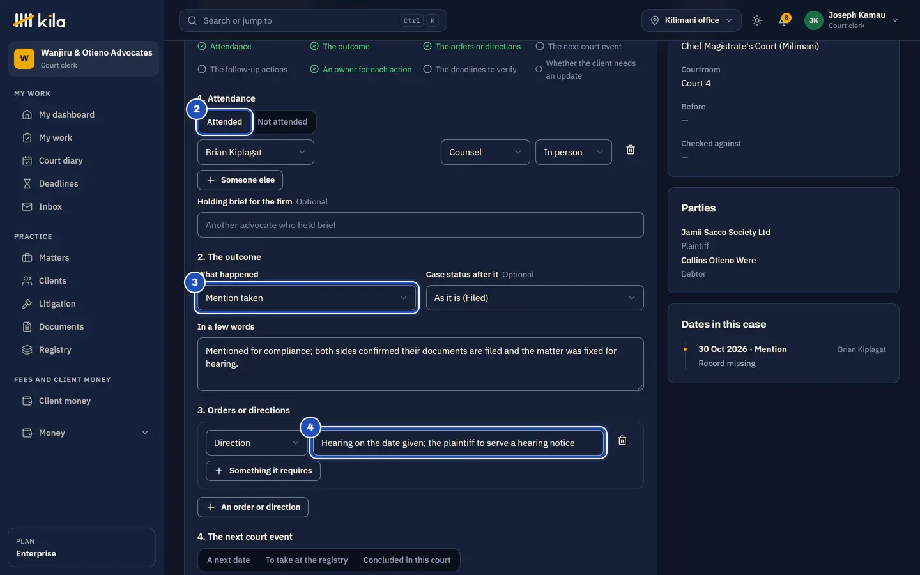Open Joseph Kamau account menu

(852, 20)
